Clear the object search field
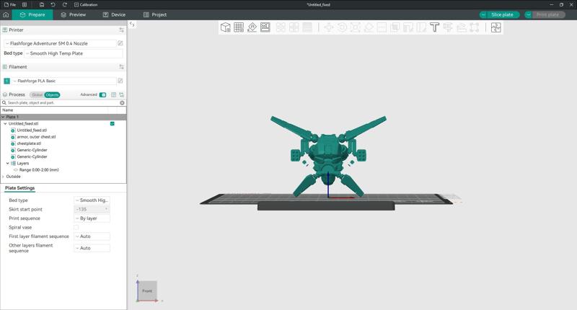 point(122,103)
